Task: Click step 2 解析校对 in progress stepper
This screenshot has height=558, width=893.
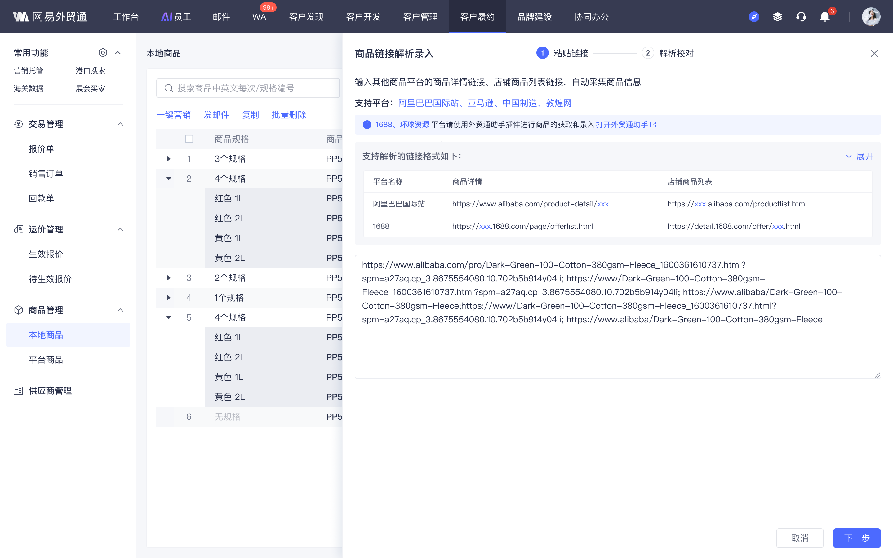Action: pyautogui.click(x=668, y=53)
